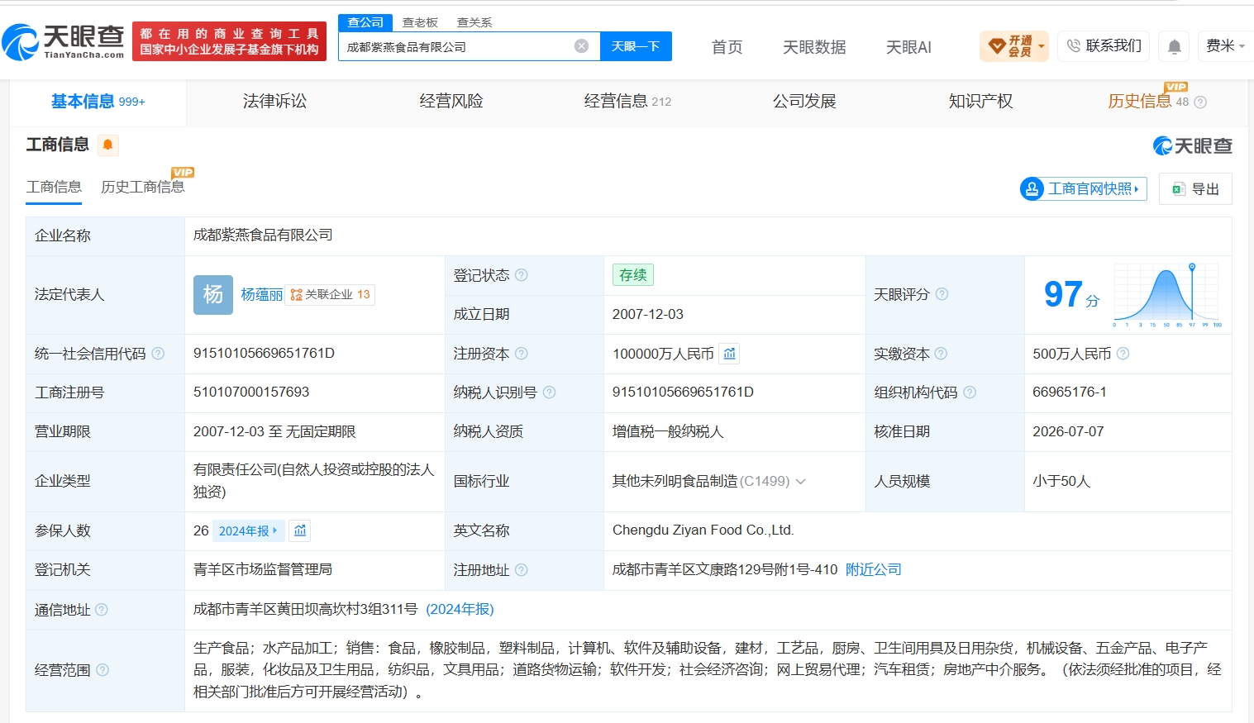The image size is (1254, 723).
Task: Click into the company name search field
Action: click(x=457, y=46)
